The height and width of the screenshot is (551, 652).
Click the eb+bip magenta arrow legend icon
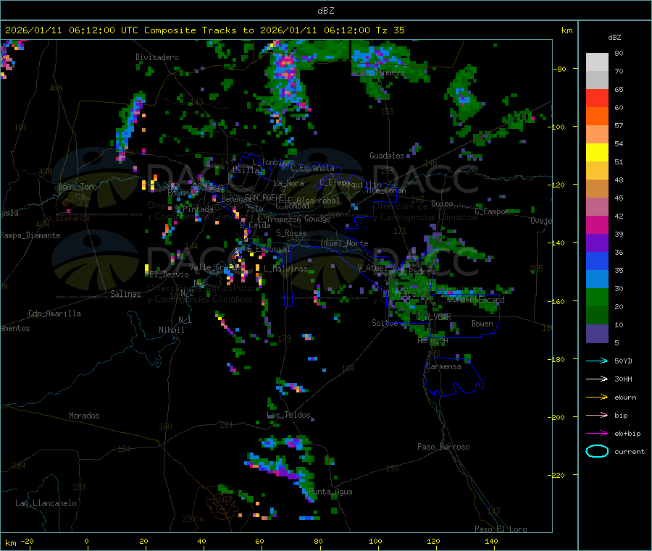click(x=597, y=434)
